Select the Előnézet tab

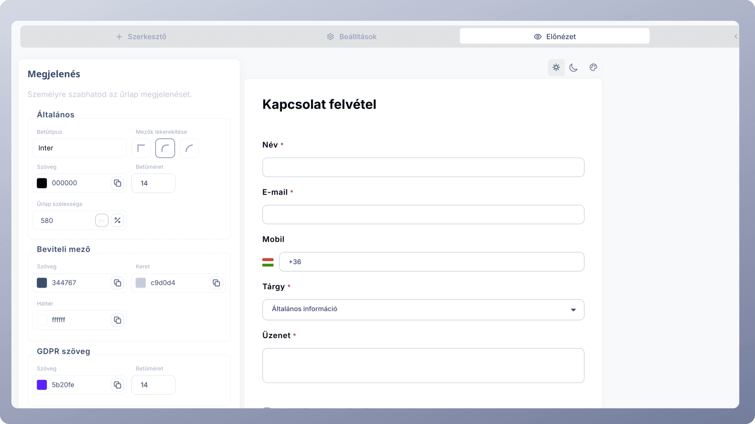tap(555, 37)
